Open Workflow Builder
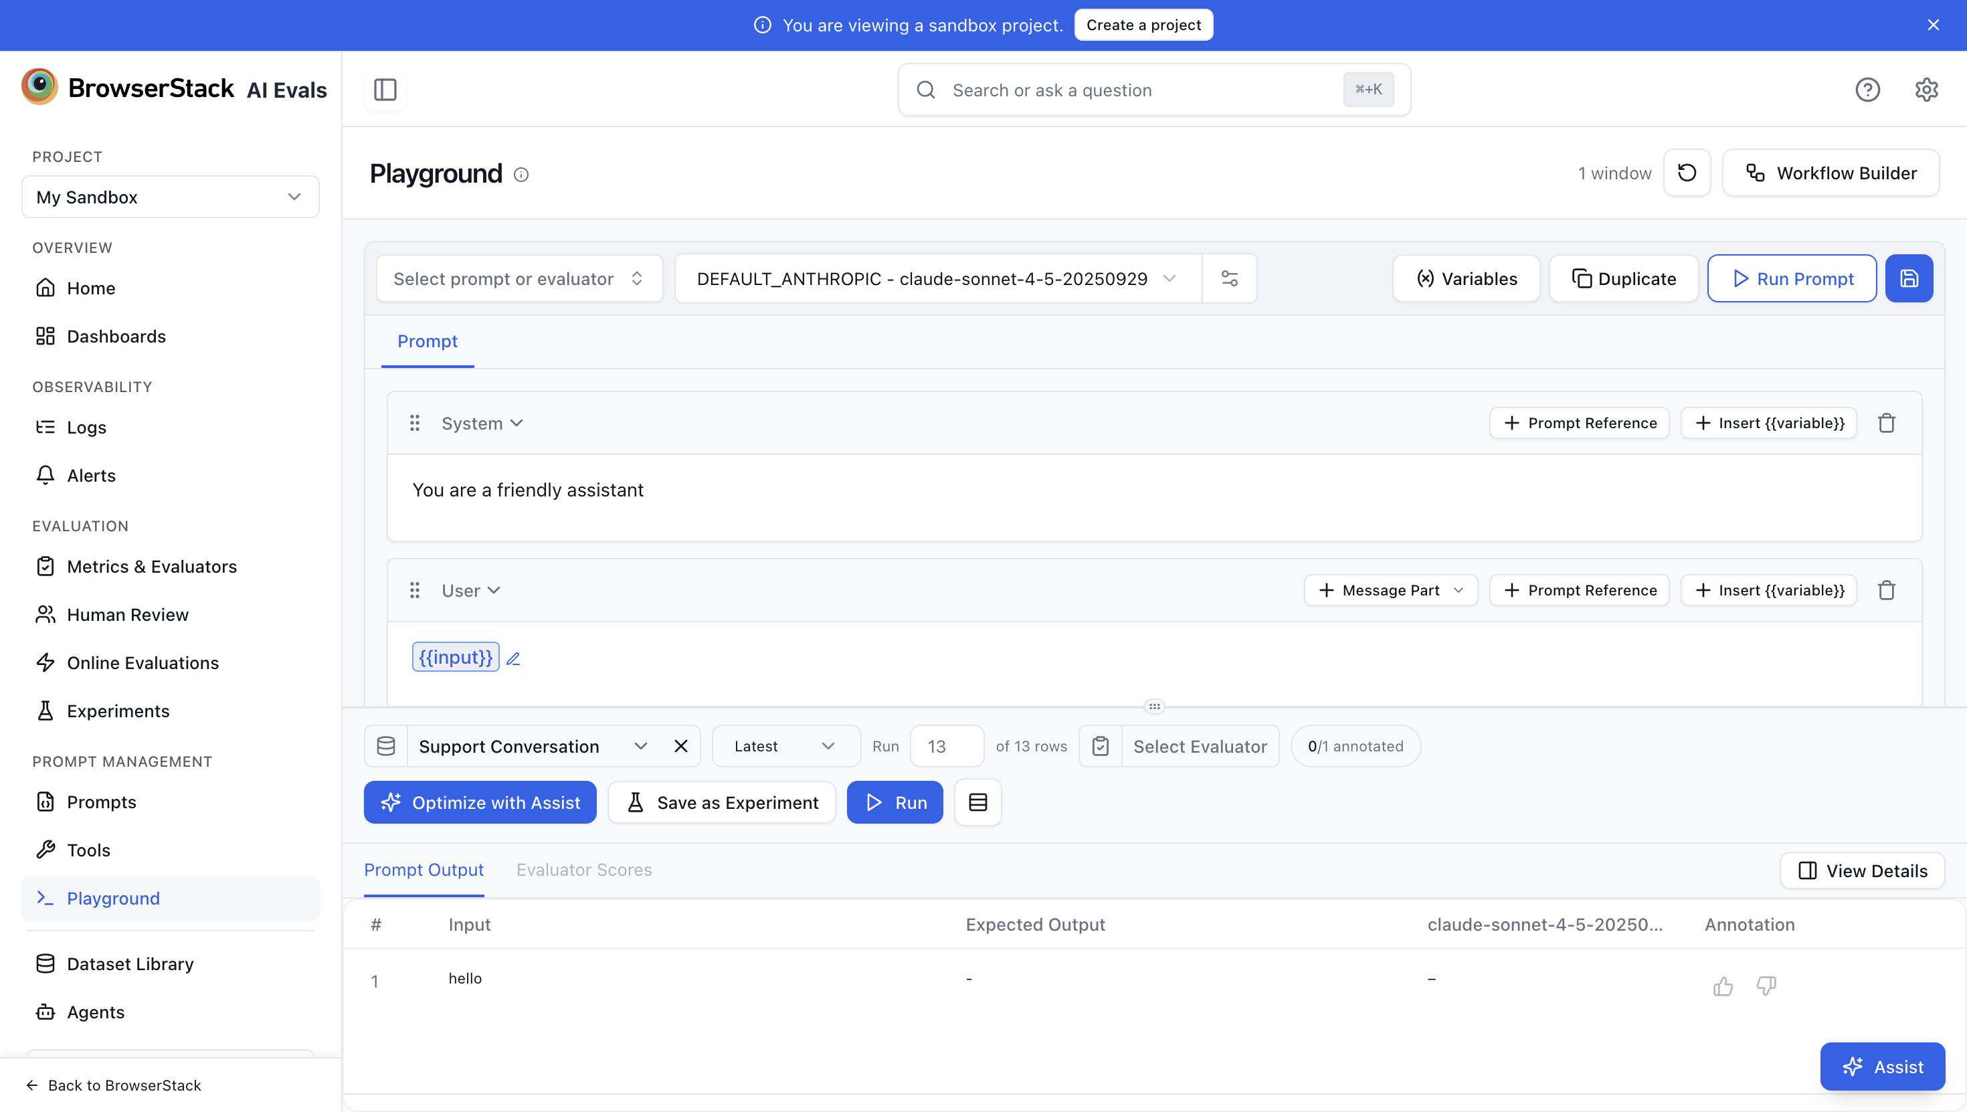Viewport: 1967px width, 1112px height. click(x=1831, y=173)
